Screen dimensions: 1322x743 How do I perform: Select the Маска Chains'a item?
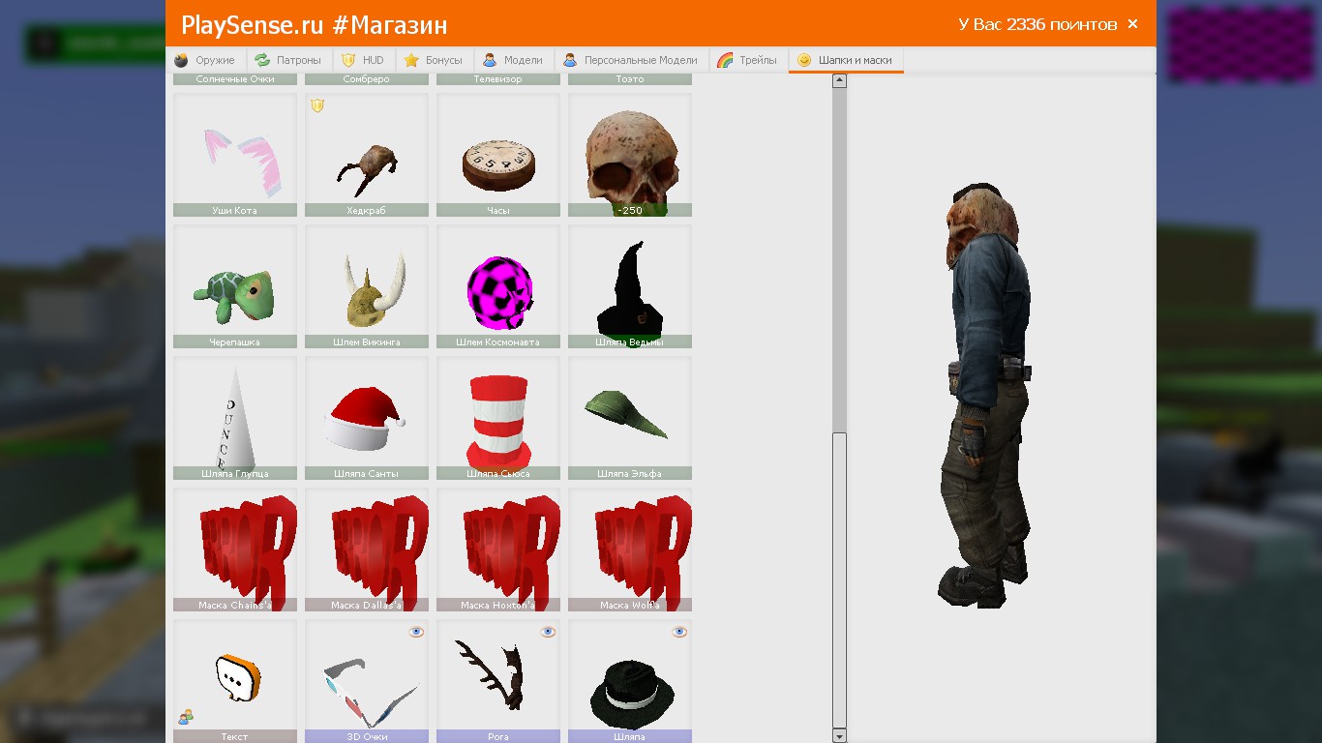[235, 550]
